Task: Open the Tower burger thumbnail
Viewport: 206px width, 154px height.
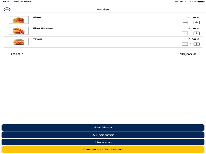Action: pos(19,42)
